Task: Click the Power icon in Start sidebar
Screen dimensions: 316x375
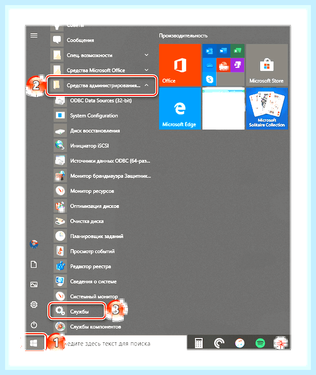Action: (x=34, y=325)
